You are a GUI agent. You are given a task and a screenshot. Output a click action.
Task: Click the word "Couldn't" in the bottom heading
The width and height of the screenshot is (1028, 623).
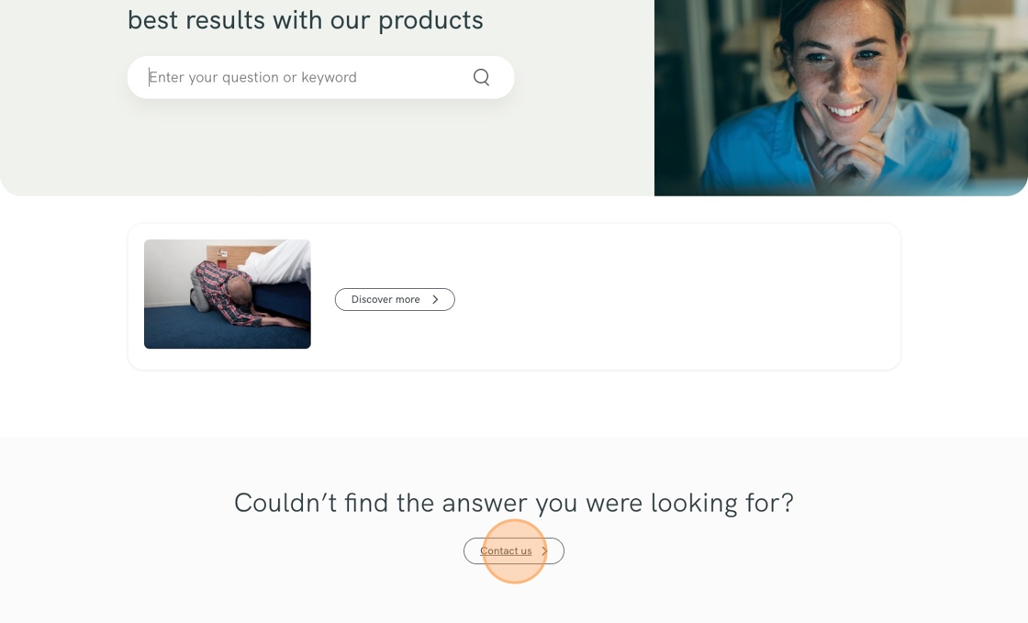pyautogui.click(x=285, y=503)
